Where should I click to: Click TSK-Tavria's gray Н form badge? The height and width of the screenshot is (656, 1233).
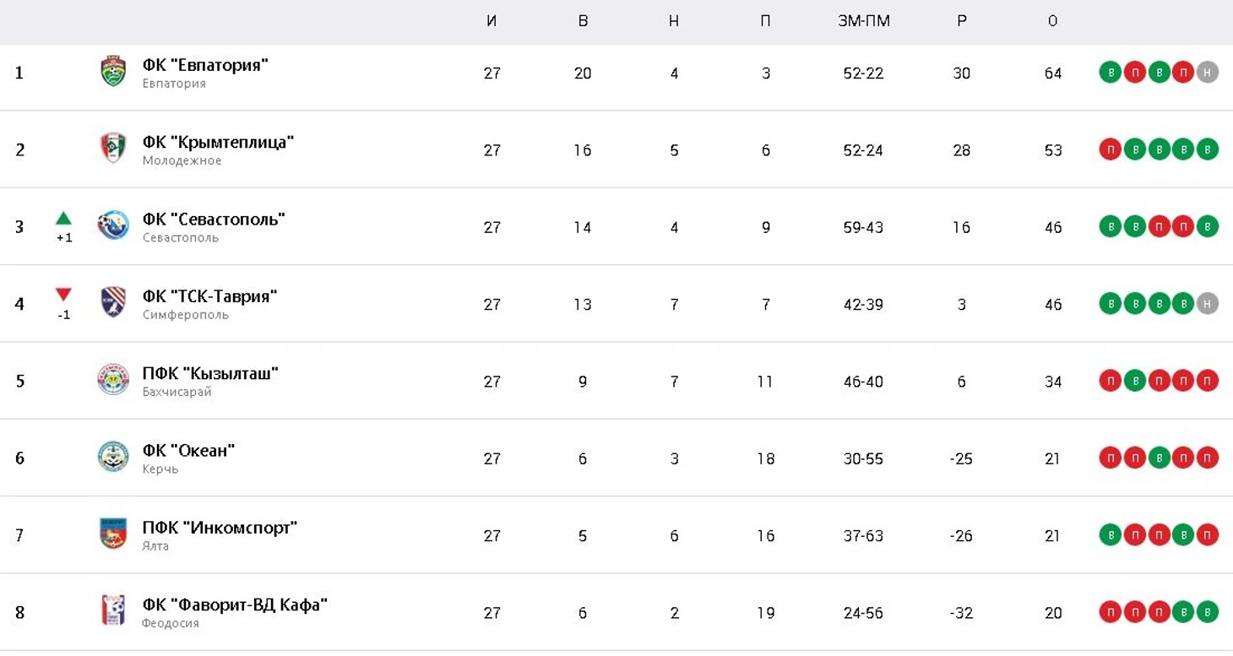click(1208, 303)
